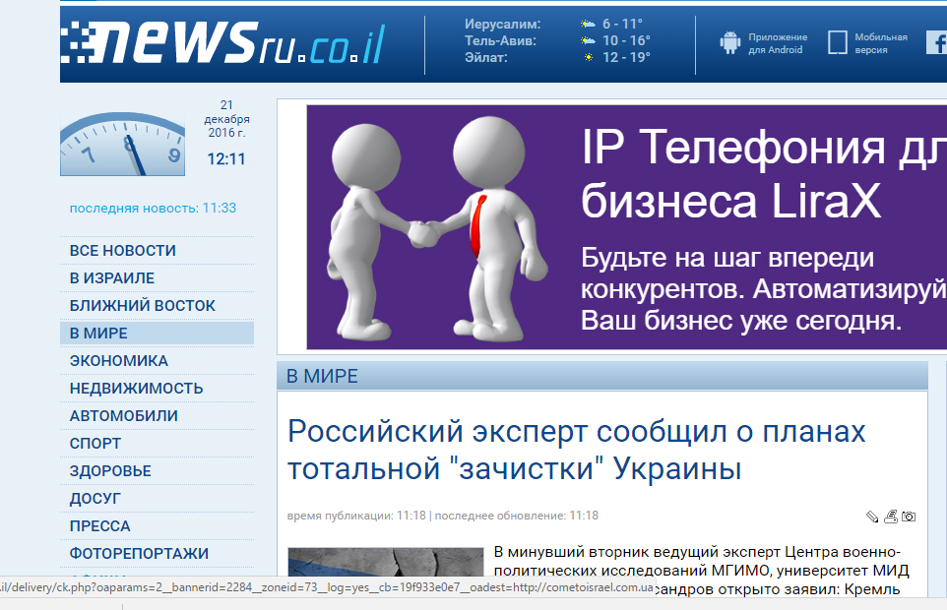Click the Тель-Авив city label
947x610 pixels.
pos(500,40)
